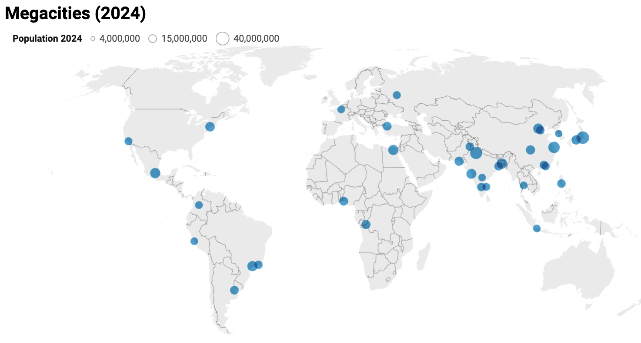Select the Population 2024 legend label
Image resolution: width=641 pixels, height=343 pixels.
47,39
